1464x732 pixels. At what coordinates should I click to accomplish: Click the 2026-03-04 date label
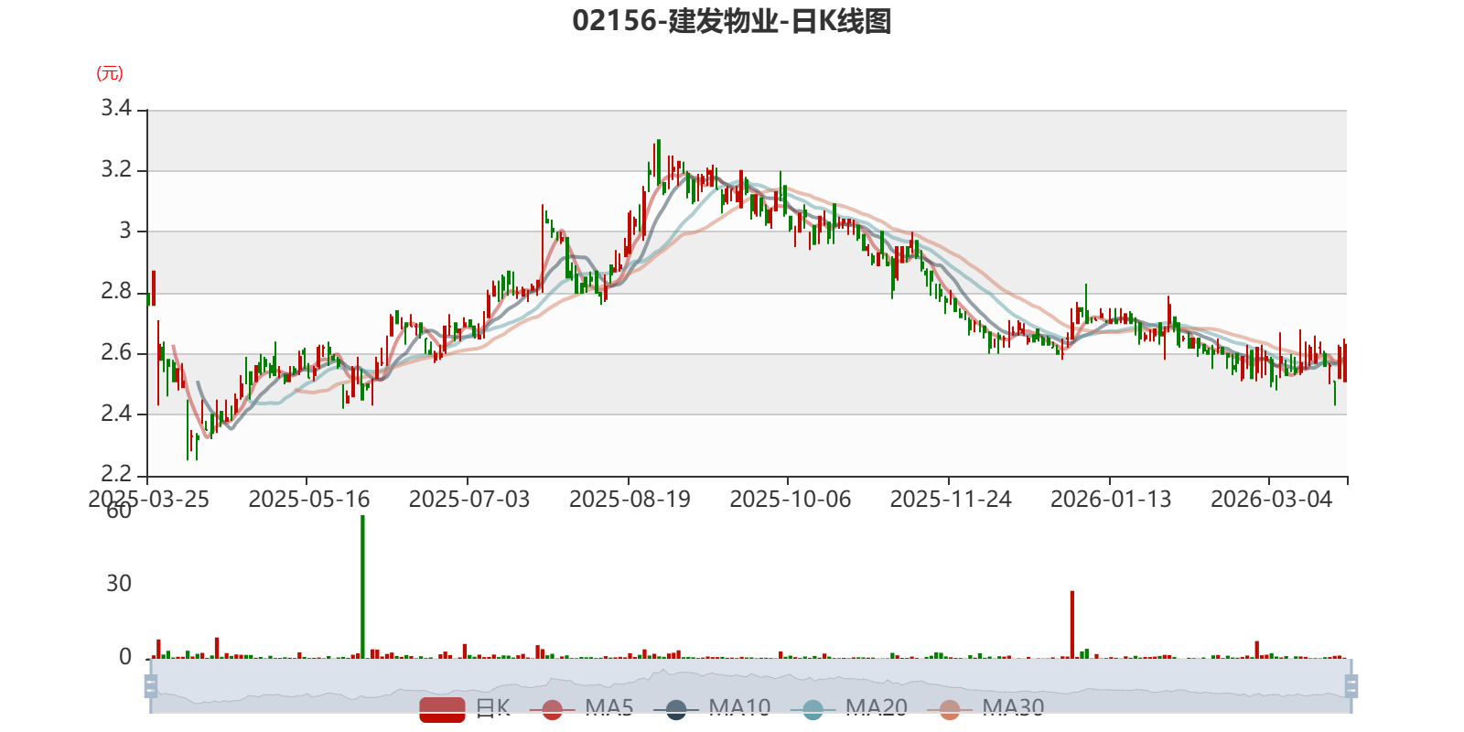(x=1272, y=500)
